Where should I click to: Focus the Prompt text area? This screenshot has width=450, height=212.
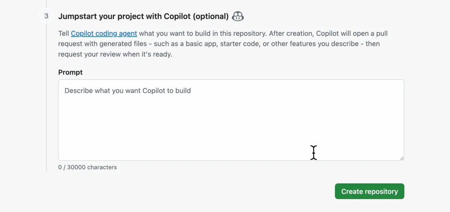(x=231, y=120)
